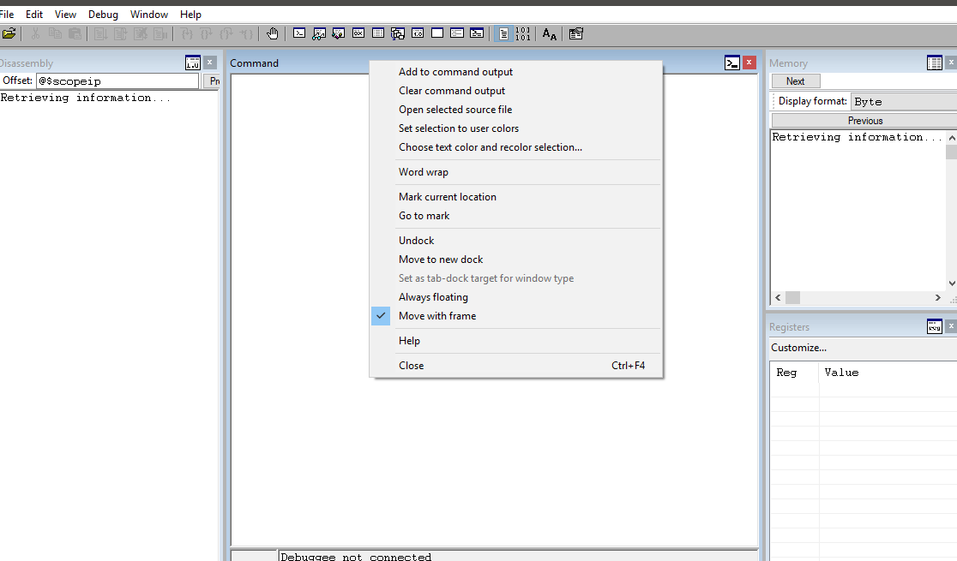The image size is (957, 561).
Task: Turn on Source mode via toolbar icon
Action: 503,33
